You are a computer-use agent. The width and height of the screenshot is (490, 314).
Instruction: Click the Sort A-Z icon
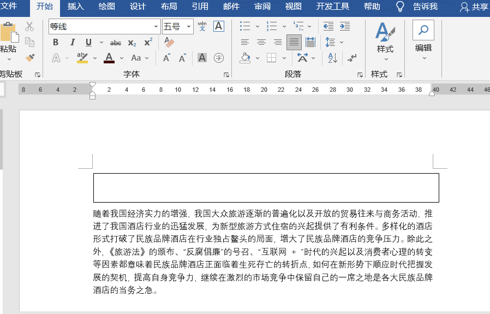click(332, 57)
